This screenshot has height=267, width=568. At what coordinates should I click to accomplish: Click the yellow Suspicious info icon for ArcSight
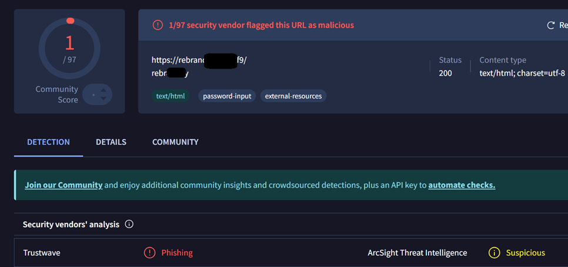(494, 252)
